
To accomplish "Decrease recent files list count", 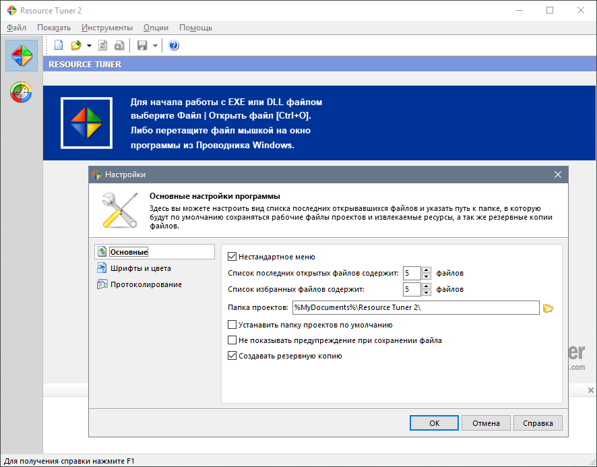I will [427, 276].
